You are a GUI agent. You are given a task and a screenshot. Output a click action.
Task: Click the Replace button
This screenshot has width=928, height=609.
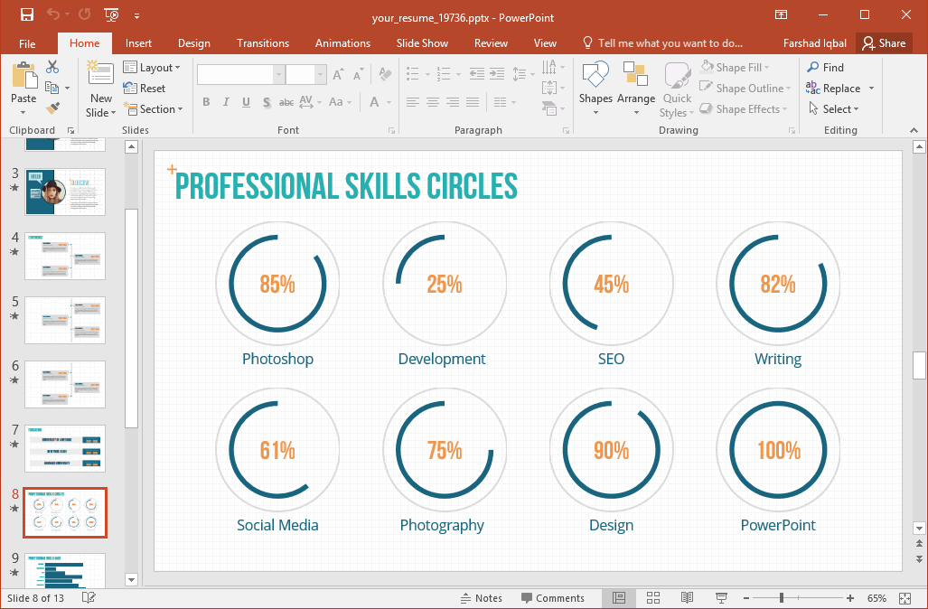coord(833,89)
